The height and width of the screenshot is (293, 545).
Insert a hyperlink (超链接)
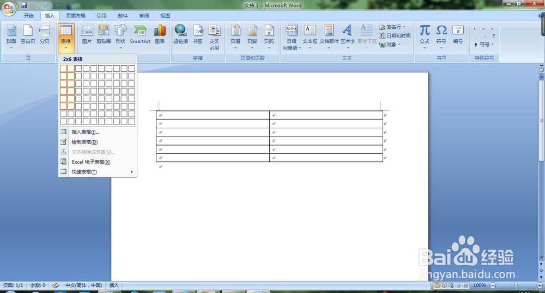tap(181, 35)
